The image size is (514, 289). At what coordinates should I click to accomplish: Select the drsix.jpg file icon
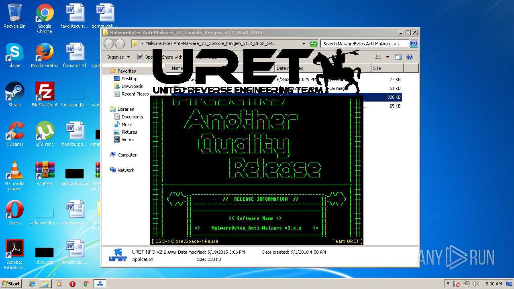tap(45, 256)
